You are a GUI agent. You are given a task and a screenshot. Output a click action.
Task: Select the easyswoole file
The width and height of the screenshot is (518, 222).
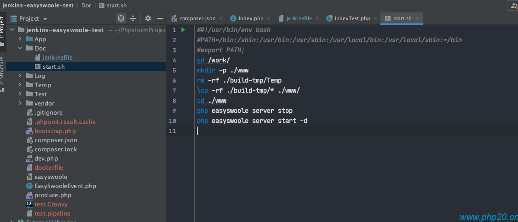pyautogui.click(x=51, y=177)
